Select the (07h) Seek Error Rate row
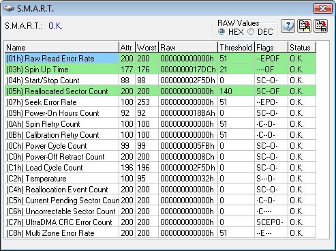The height and width of the screenshot is (251, 336). (160, 102)
